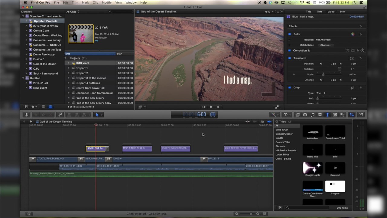
Task: Select the Lower Thirds titles category
Action: (282, 155)
